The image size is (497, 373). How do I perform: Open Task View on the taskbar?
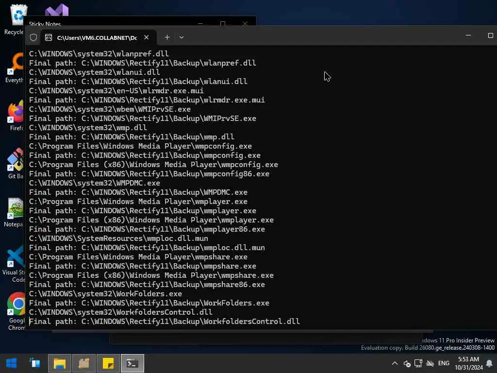35,363
